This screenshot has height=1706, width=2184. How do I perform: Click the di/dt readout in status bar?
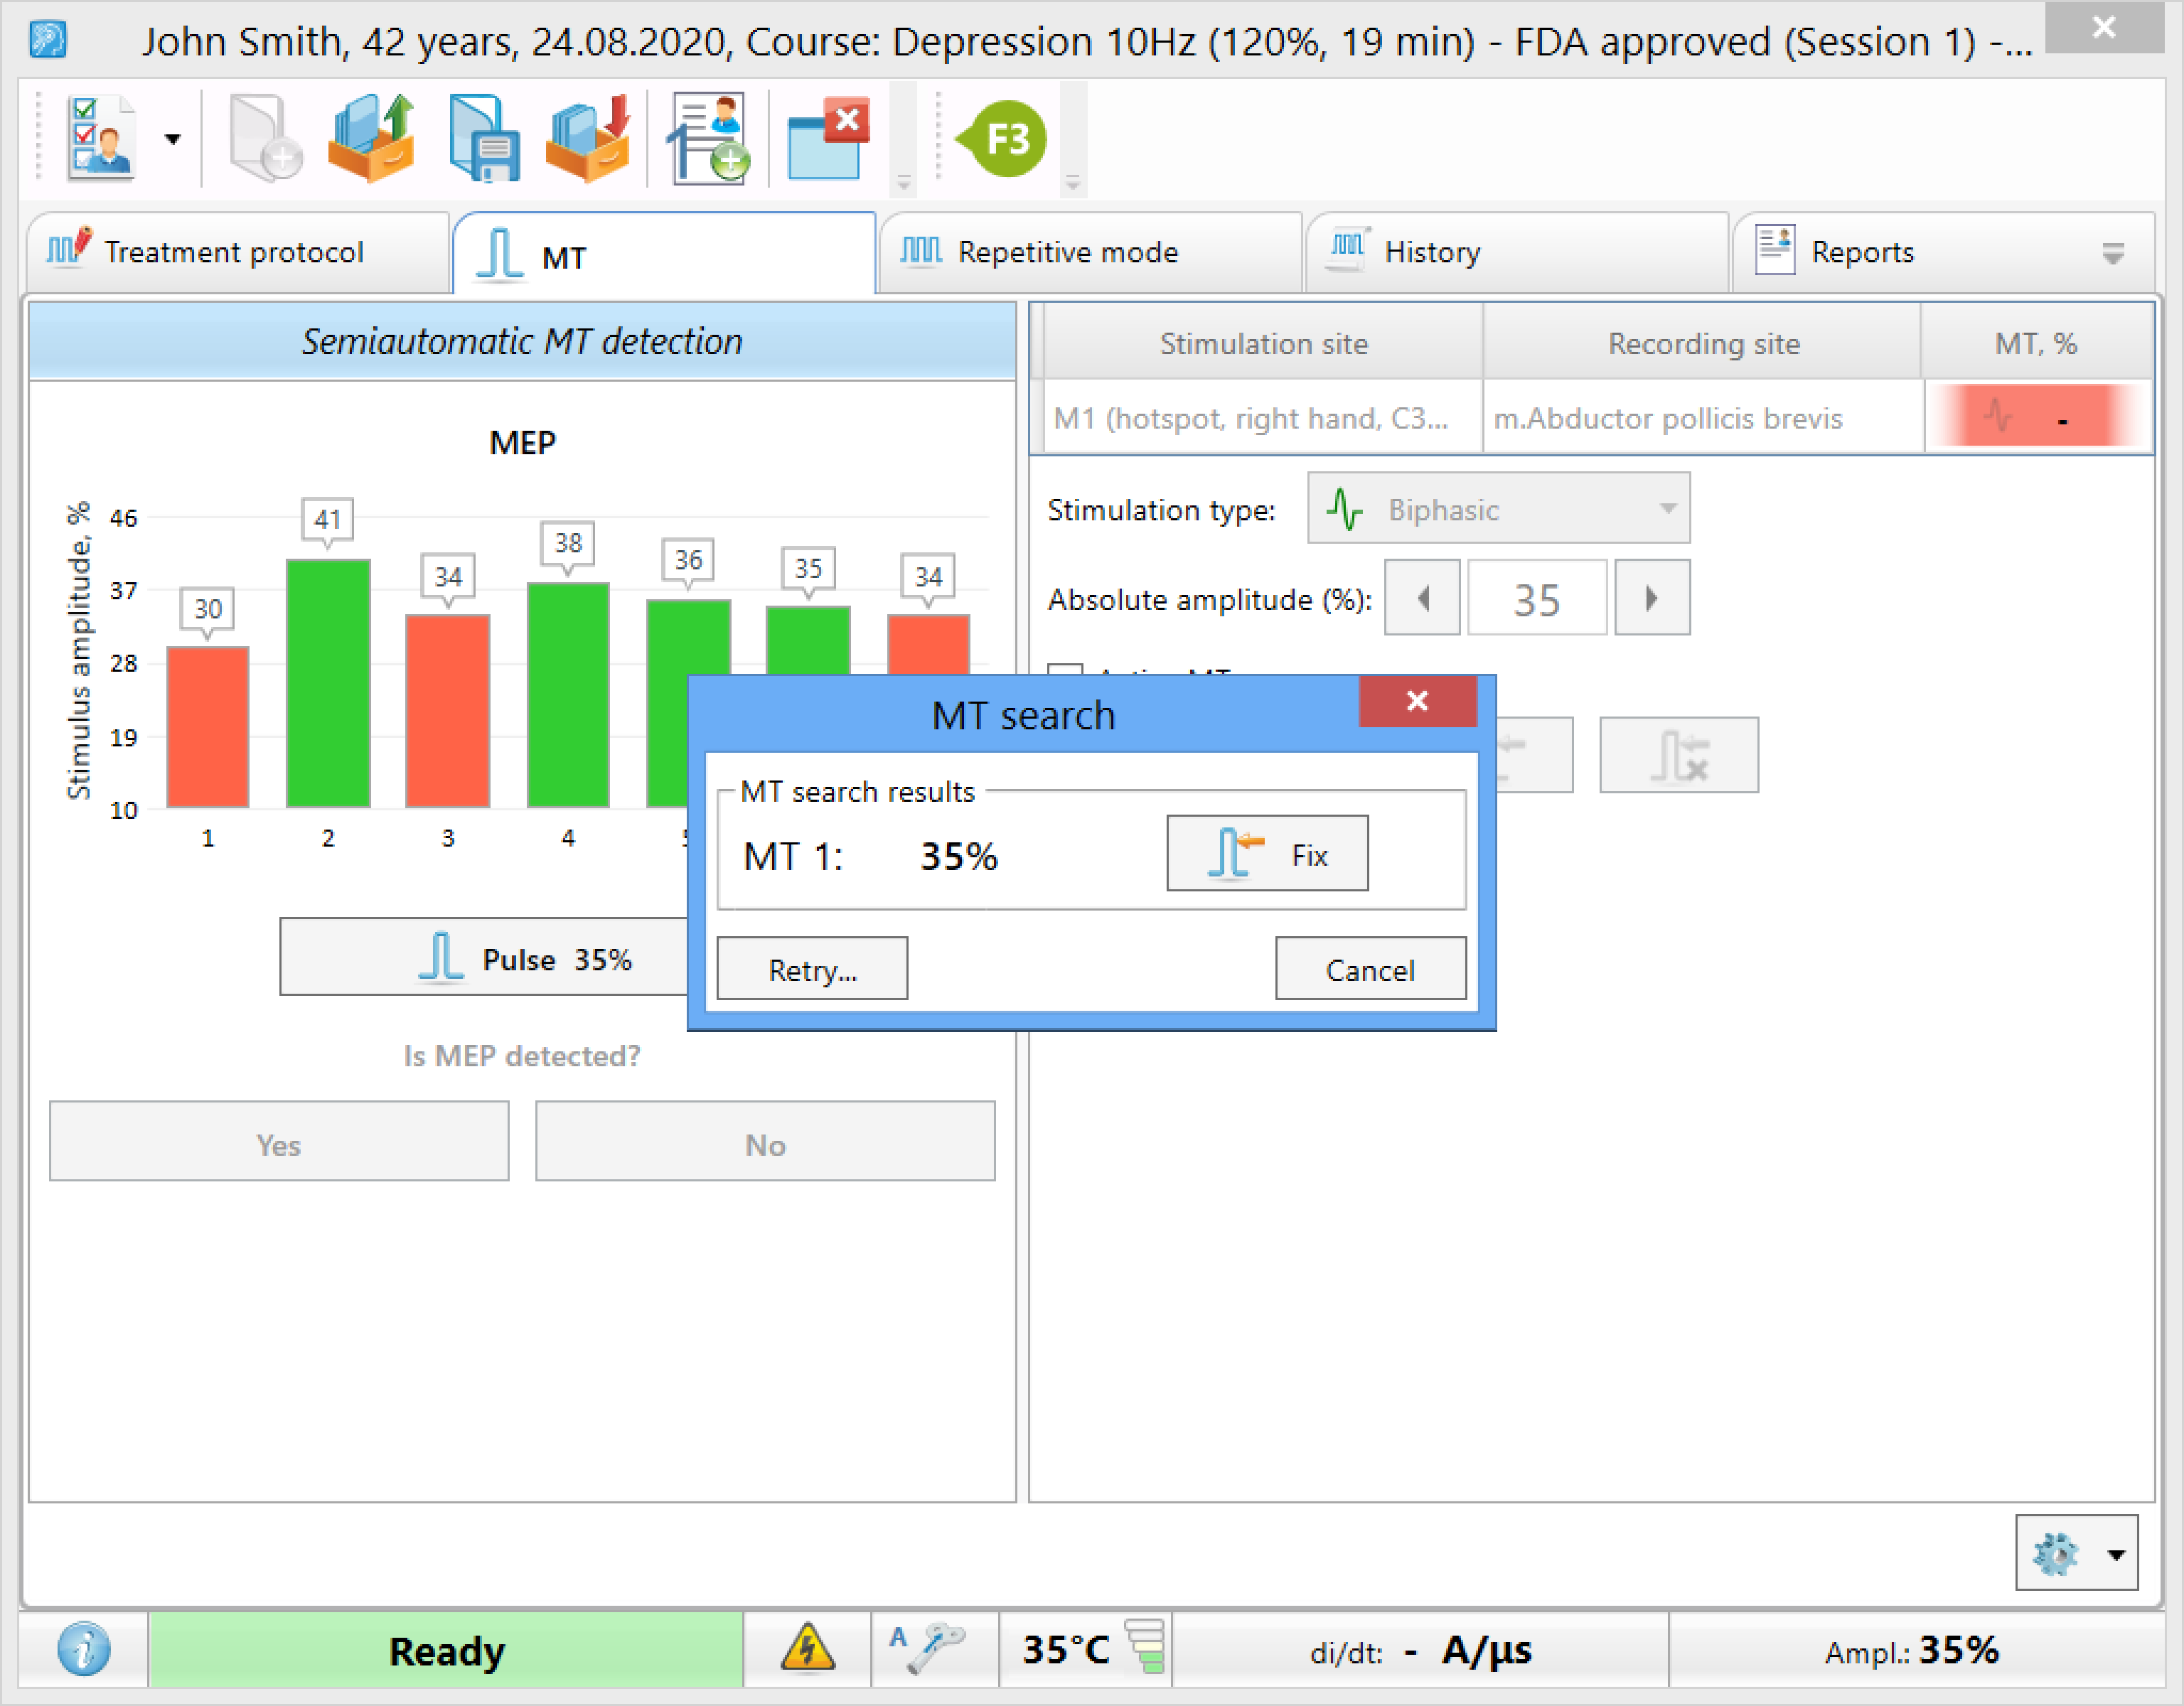(x=1420, y=1650)
